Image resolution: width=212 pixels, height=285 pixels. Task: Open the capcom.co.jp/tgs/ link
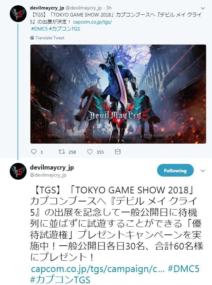click(x=92, y=22)
